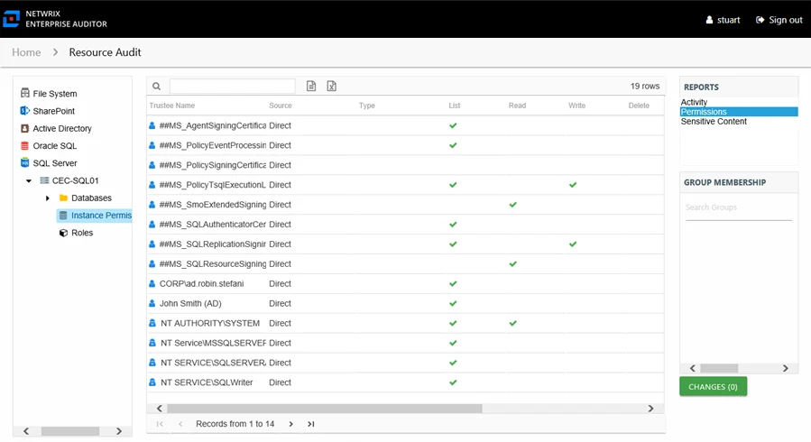The width and height of the screenshot is (811, 442).
Task: Click the Resource Audit breadcrumb
Action: [105, 52]
